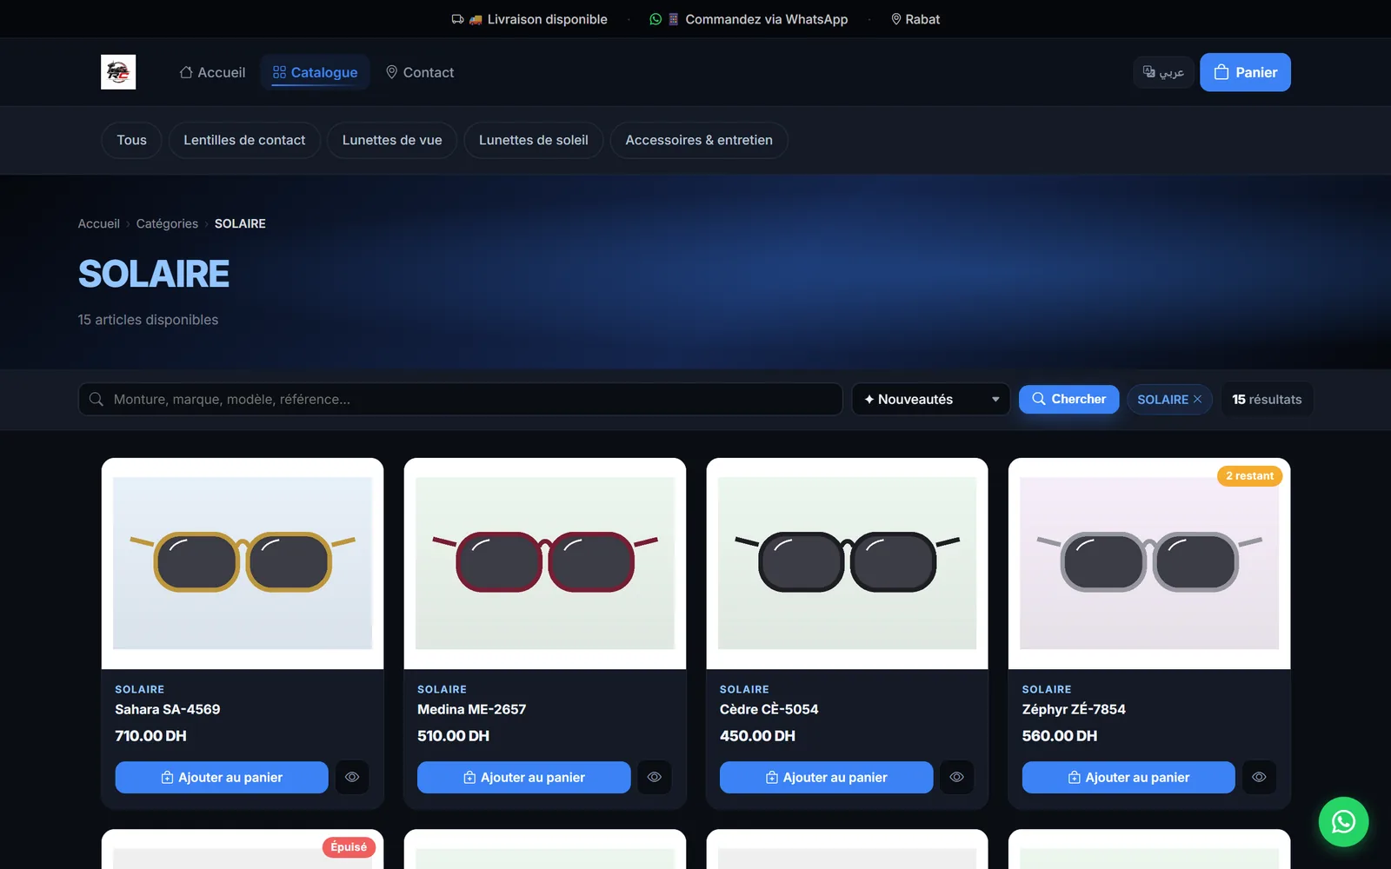Open the Sahara SA-4569 product image

[243, 563]
